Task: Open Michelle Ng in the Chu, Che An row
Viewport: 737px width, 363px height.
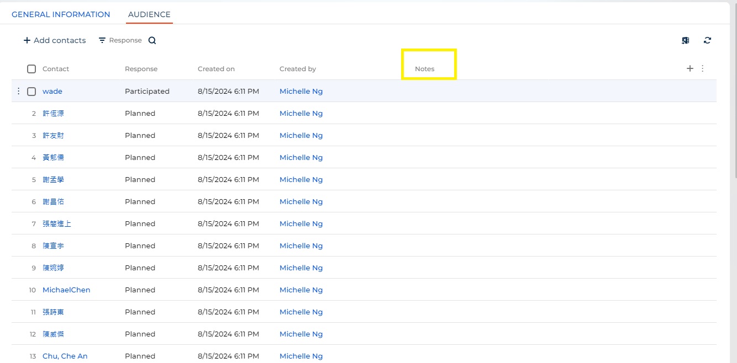Action: (301, 356)
